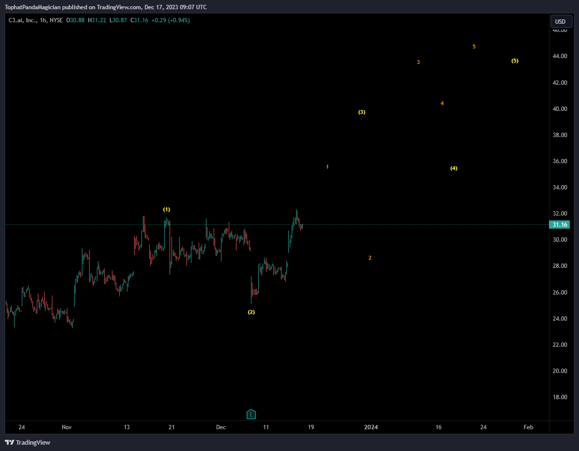Click the 18.00 price axis label
The height and width of the screenshot is (451, 579).
(x=560, y=397)
